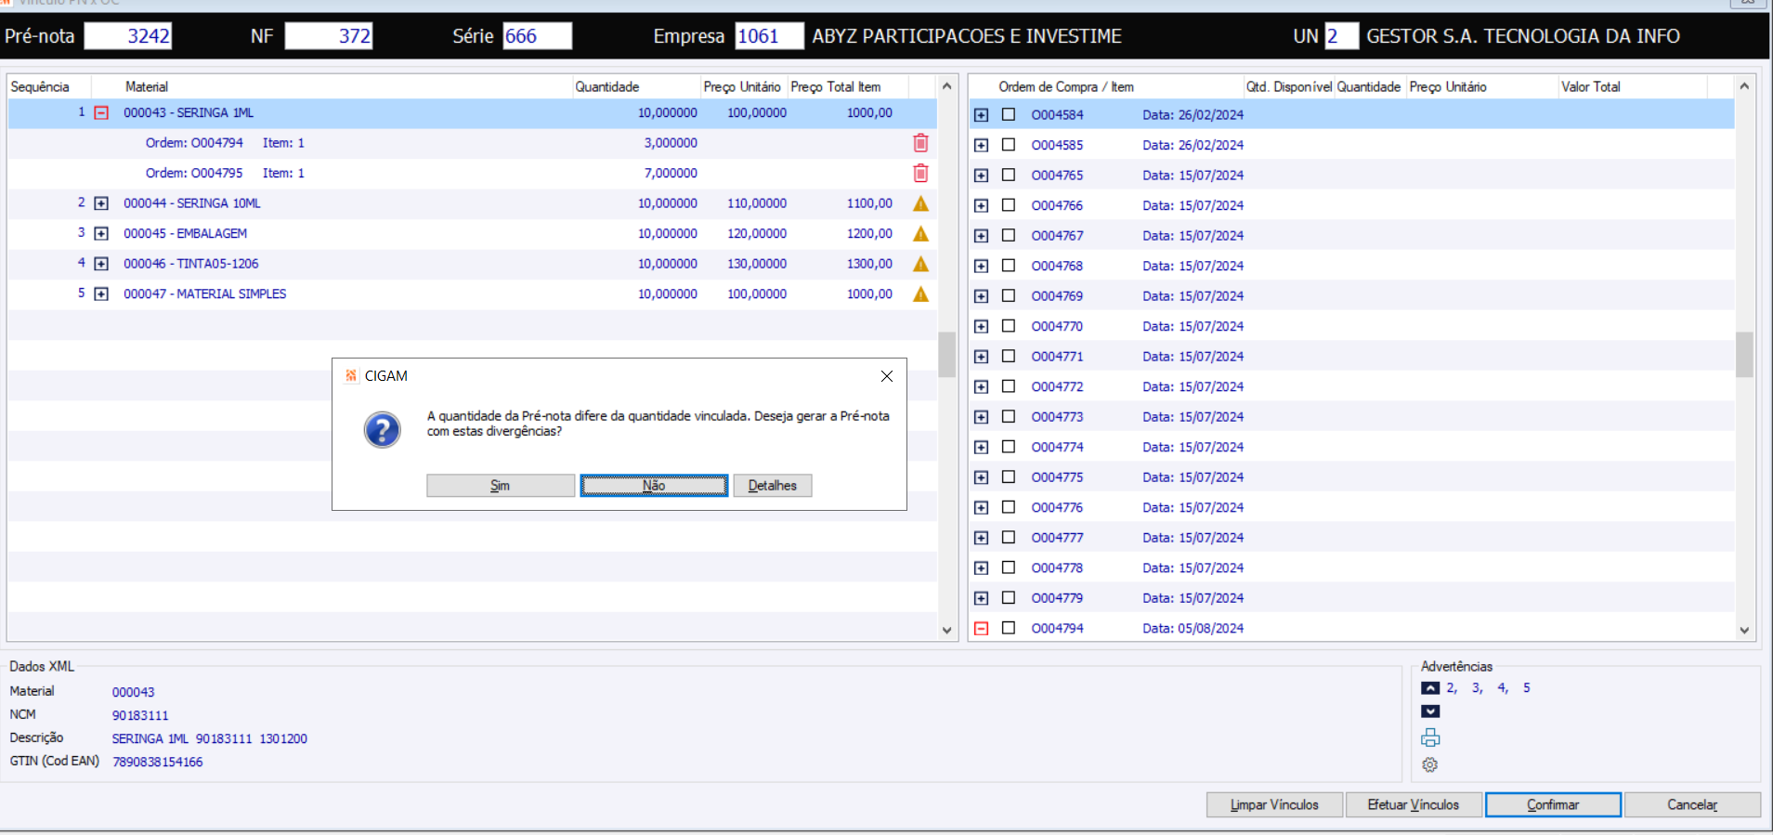
Task: Confirm with the Confirmar button
Action: (1553, 804)
